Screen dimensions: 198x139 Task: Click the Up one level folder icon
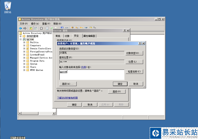pyautogui.click(x=31, y=28)
